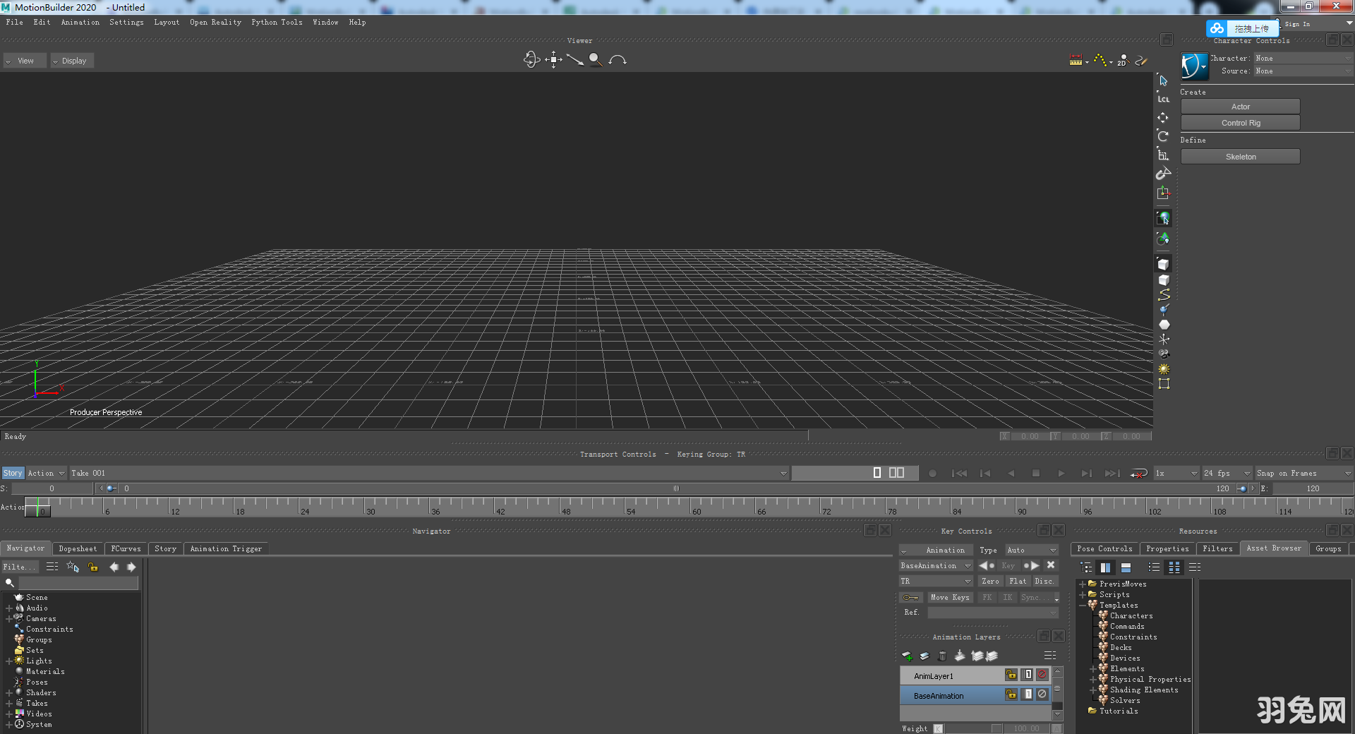Select the cube primitive creation icon
Viewport: 1355px width, 734px height.
tap(1163, 280)
